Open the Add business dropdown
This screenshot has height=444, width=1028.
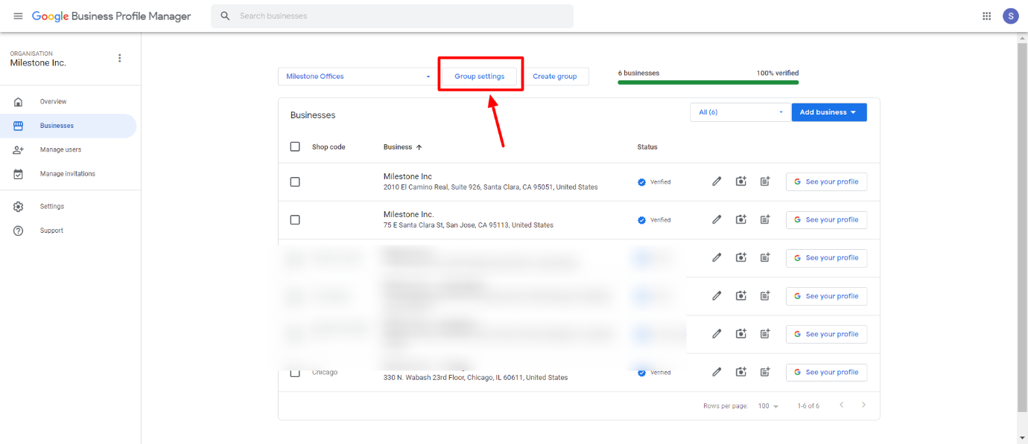coord(829,112)
